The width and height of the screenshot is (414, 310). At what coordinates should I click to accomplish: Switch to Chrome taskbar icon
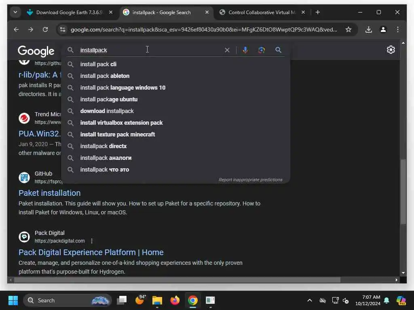(193, 300)
